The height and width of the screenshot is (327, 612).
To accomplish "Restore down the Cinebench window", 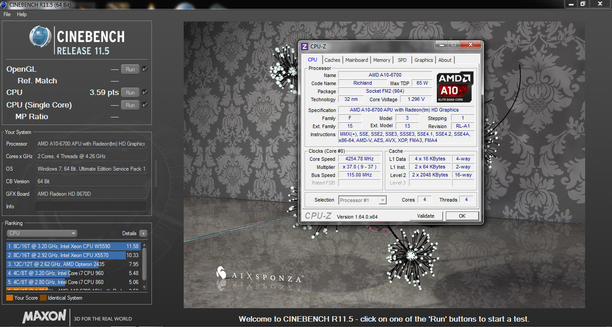I will [583, 4].
